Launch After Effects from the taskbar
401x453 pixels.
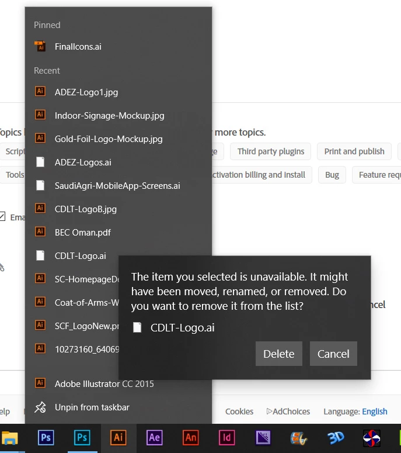point(155,438)
